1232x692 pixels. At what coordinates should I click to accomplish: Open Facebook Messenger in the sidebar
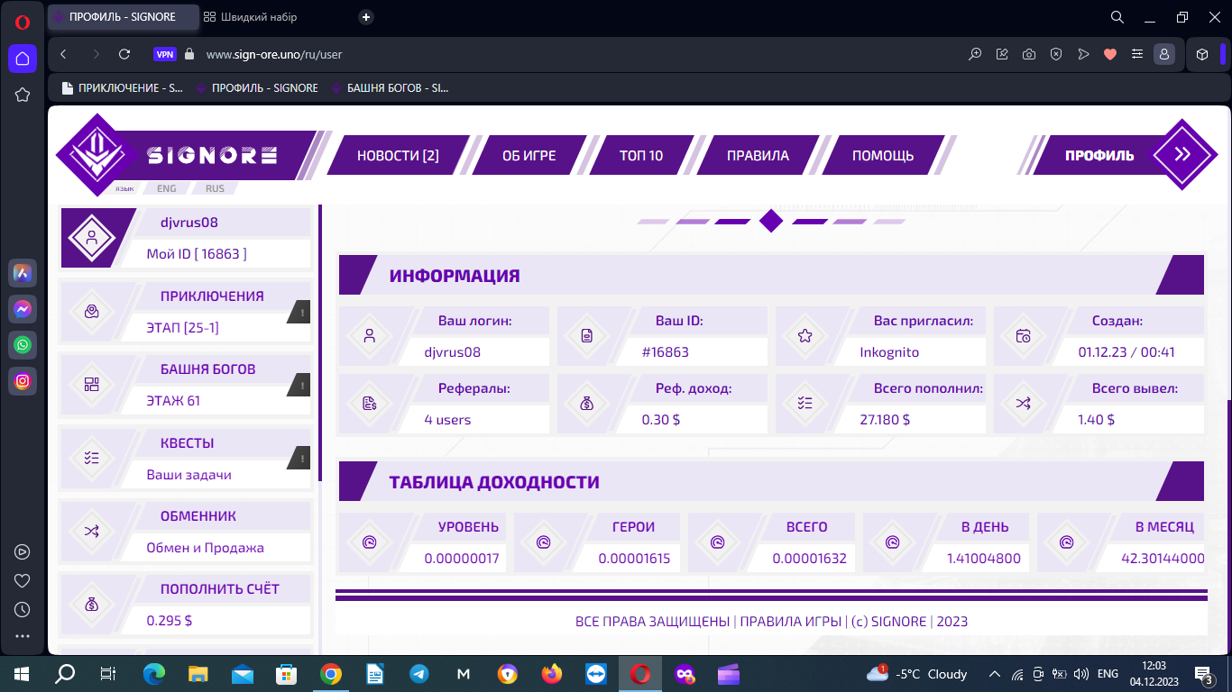click(23, 308)
